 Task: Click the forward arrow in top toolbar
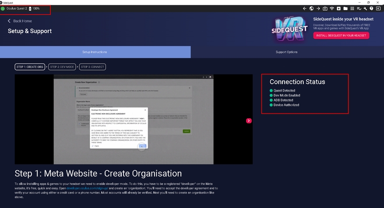click(318, 8)
